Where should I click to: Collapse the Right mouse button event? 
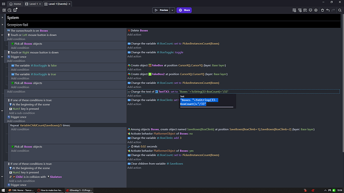pyautogui.click(x=2, y=57)
